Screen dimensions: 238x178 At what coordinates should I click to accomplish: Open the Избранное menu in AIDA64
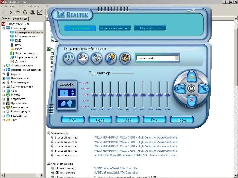(34, 7)
